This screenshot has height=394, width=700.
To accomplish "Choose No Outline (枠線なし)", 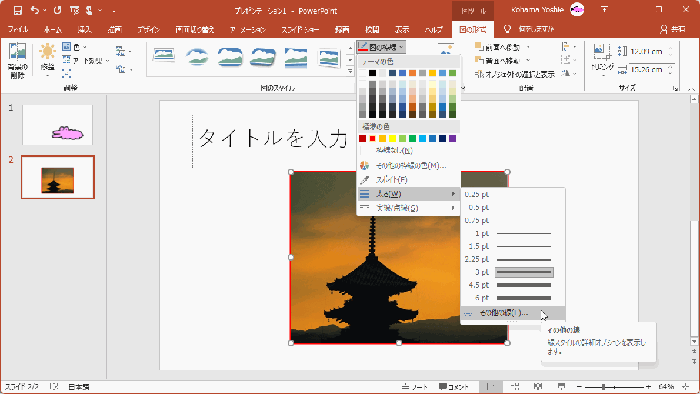I will [408, 151].
